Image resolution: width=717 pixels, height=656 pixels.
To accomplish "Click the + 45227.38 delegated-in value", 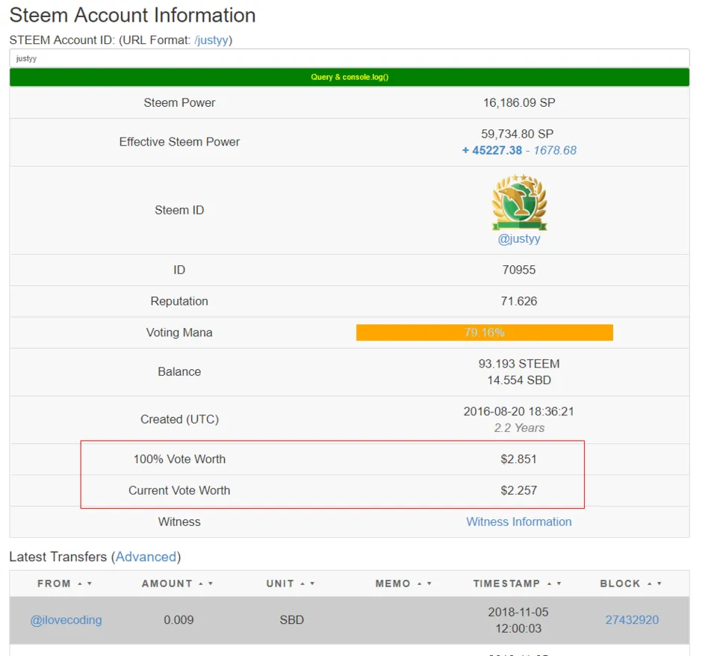I will pos(492,150).
